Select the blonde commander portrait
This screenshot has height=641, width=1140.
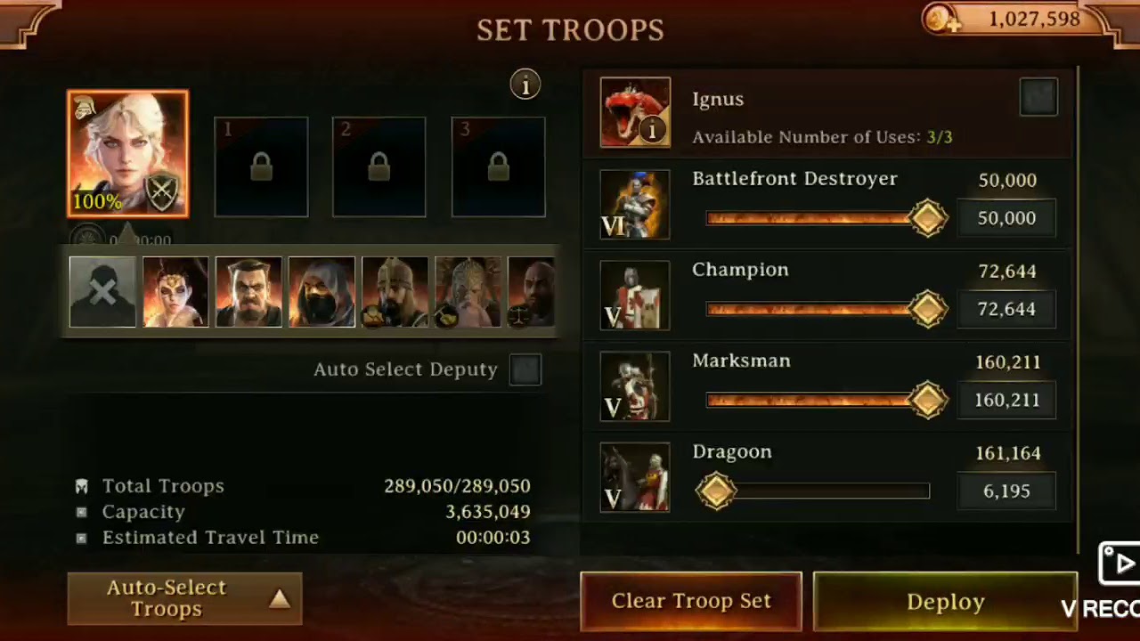pyautogui.click(x=128, y=154)
